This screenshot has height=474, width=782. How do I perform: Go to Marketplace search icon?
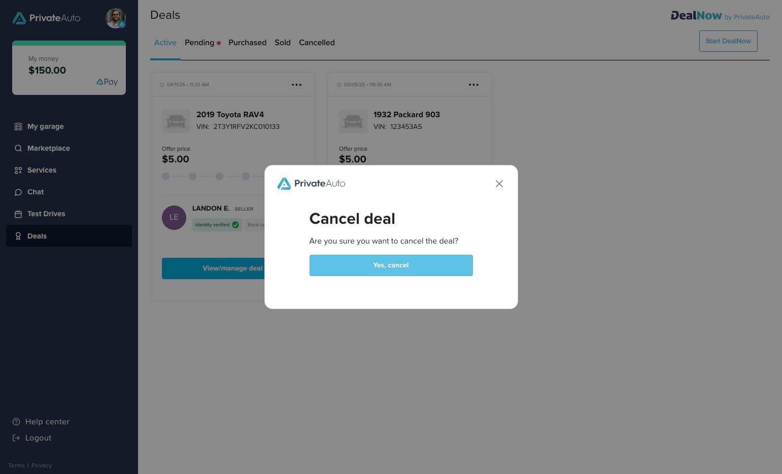(x=18, y=148)
